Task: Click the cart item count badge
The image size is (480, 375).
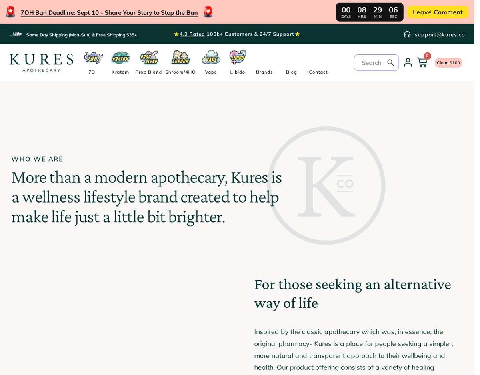Action: point(427,56)
